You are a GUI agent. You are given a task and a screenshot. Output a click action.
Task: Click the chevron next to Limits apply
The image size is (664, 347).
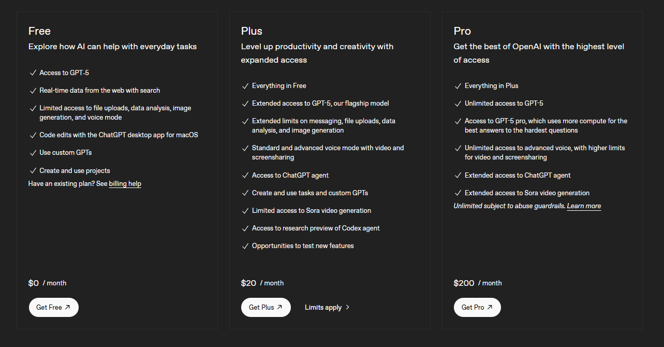point(347,308)
